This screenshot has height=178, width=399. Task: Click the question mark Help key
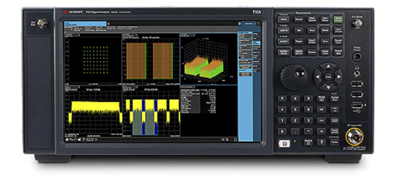click(321, 142)
